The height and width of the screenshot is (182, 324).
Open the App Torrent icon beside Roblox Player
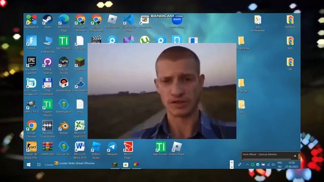click(x=161, y=148)
